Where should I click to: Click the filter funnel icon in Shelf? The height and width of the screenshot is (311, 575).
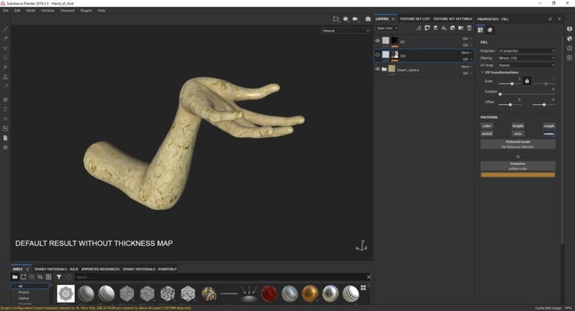(59, 277)
